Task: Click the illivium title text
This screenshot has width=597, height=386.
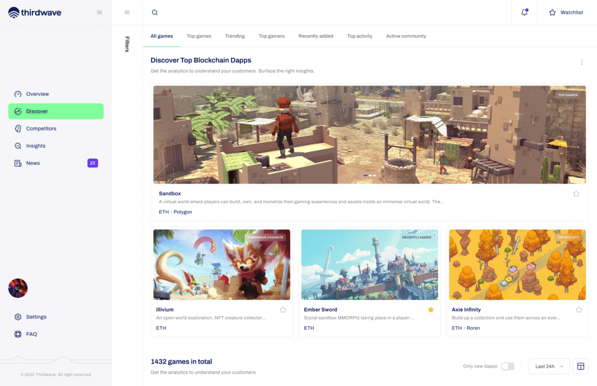Action: click(x=165, y=310)
